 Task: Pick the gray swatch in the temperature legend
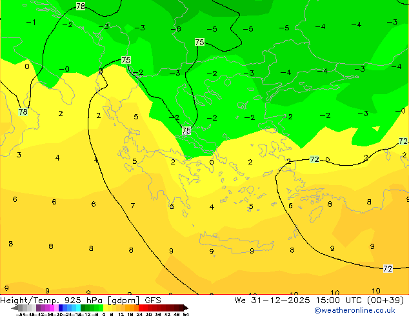click(x=21, y=308)
